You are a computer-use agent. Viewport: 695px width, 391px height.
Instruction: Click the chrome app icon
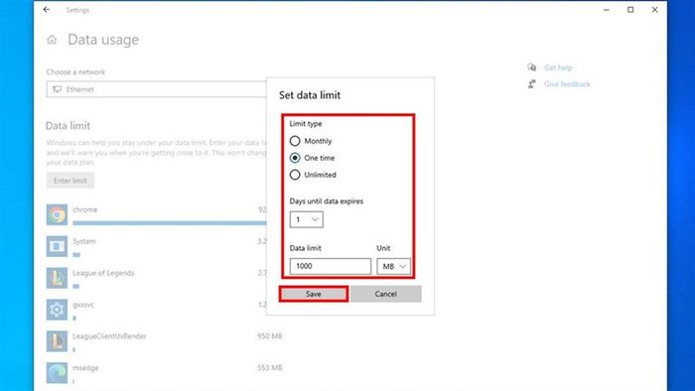(57, 214)
